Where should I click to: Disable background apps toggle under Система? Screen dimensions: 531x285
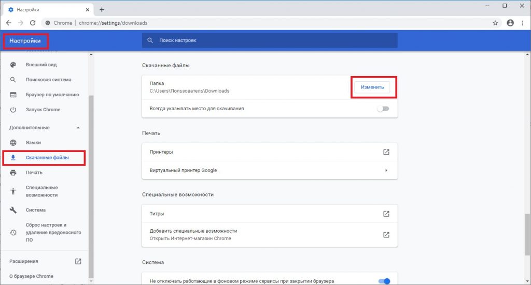coord(384,281)
